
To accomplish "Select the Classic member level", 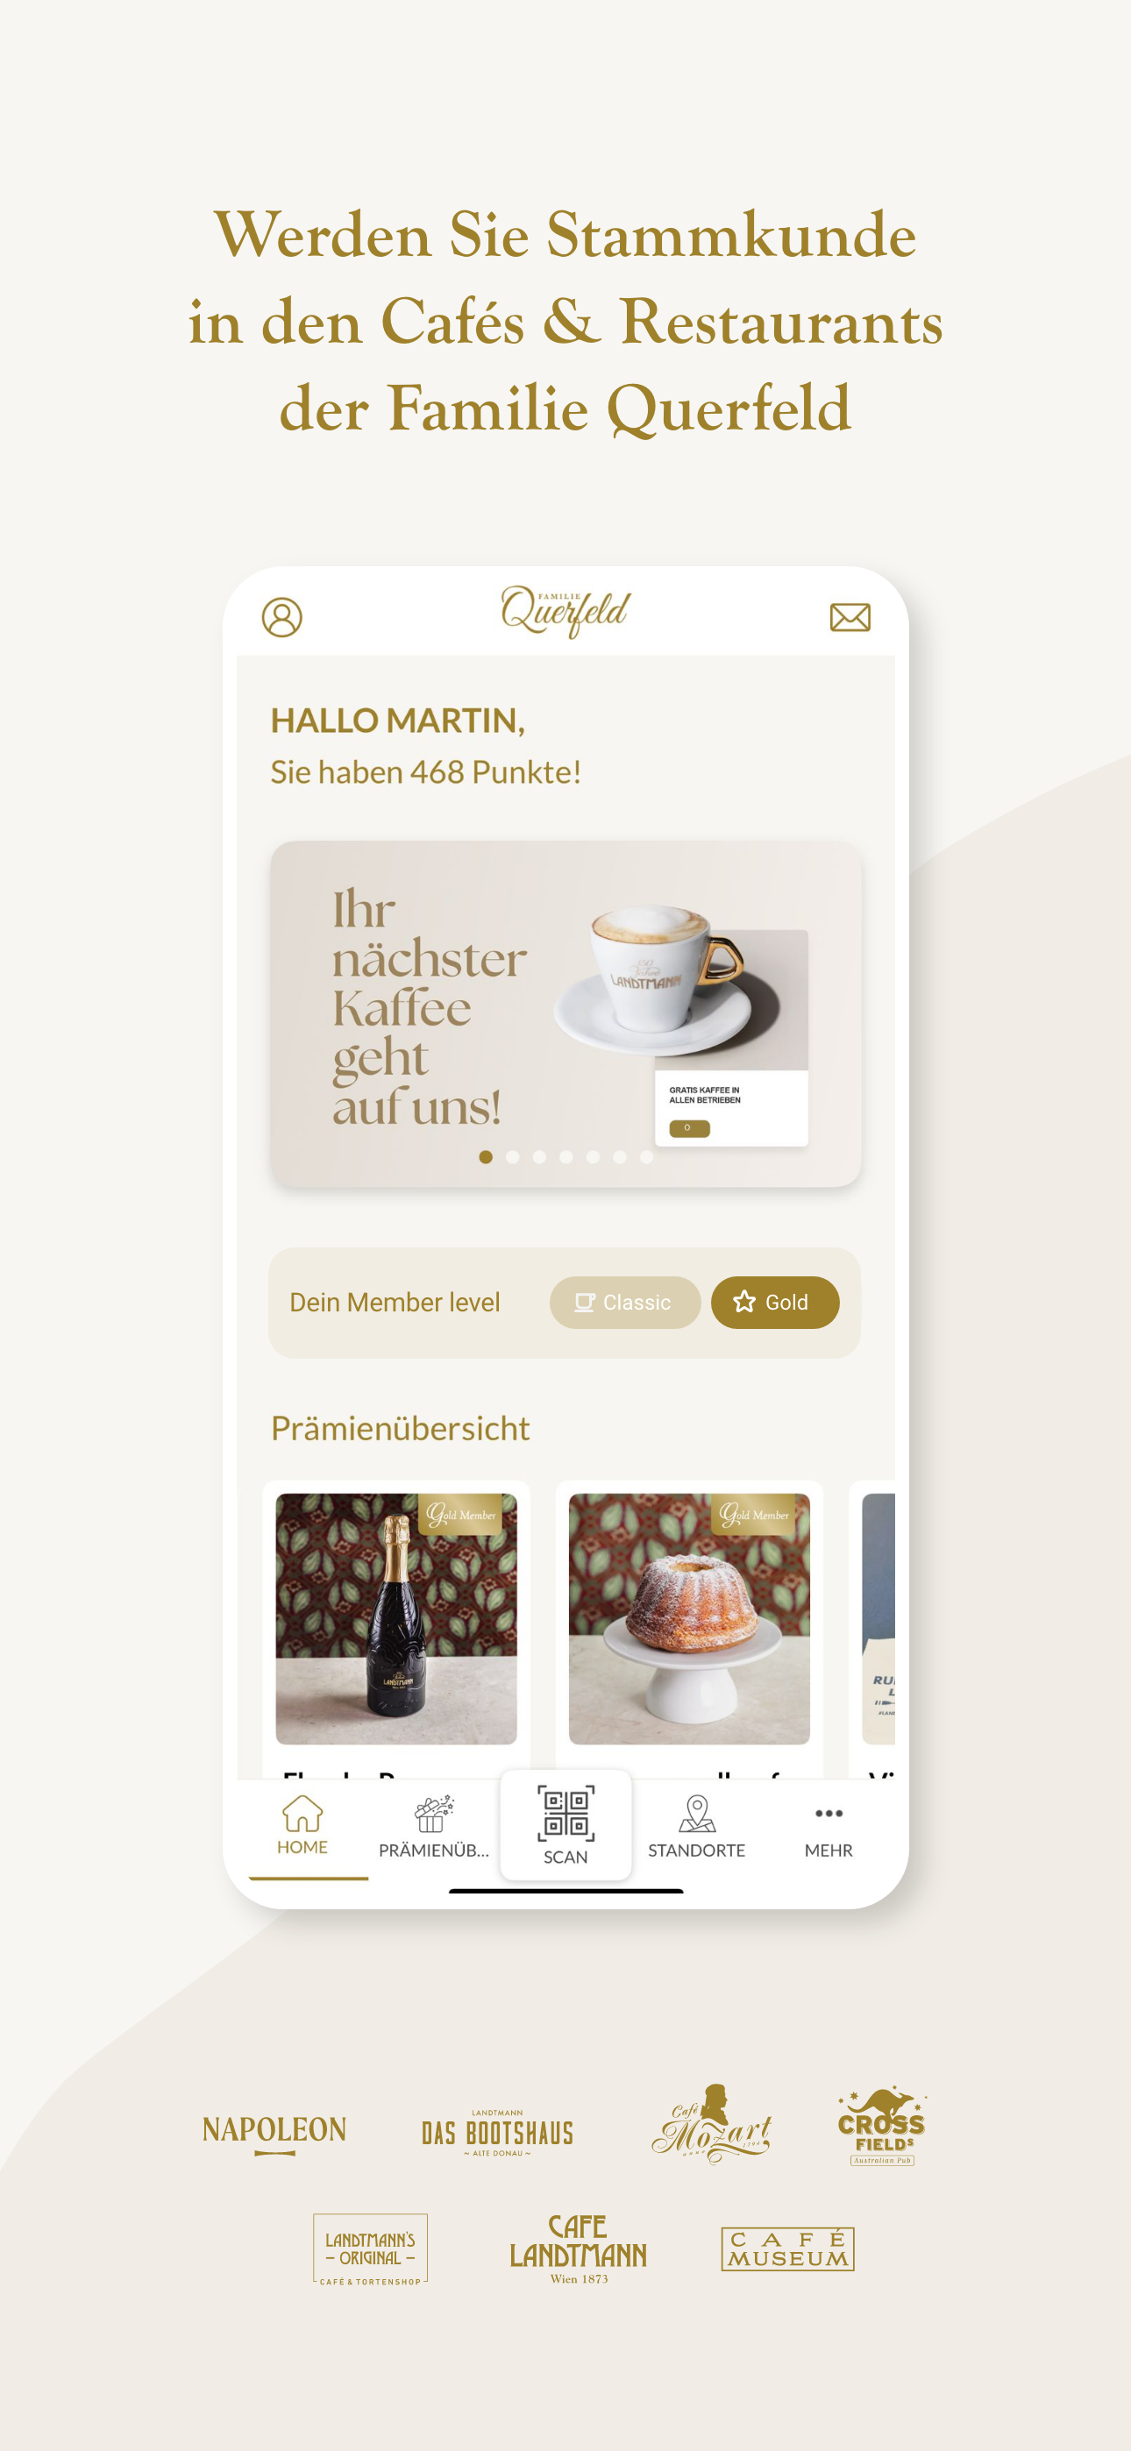I will click(x=624, y=1302).
